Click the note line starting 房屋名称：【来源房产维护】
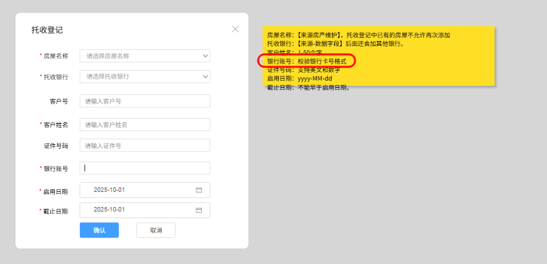 pyautogui.click(x=358, y=35)
